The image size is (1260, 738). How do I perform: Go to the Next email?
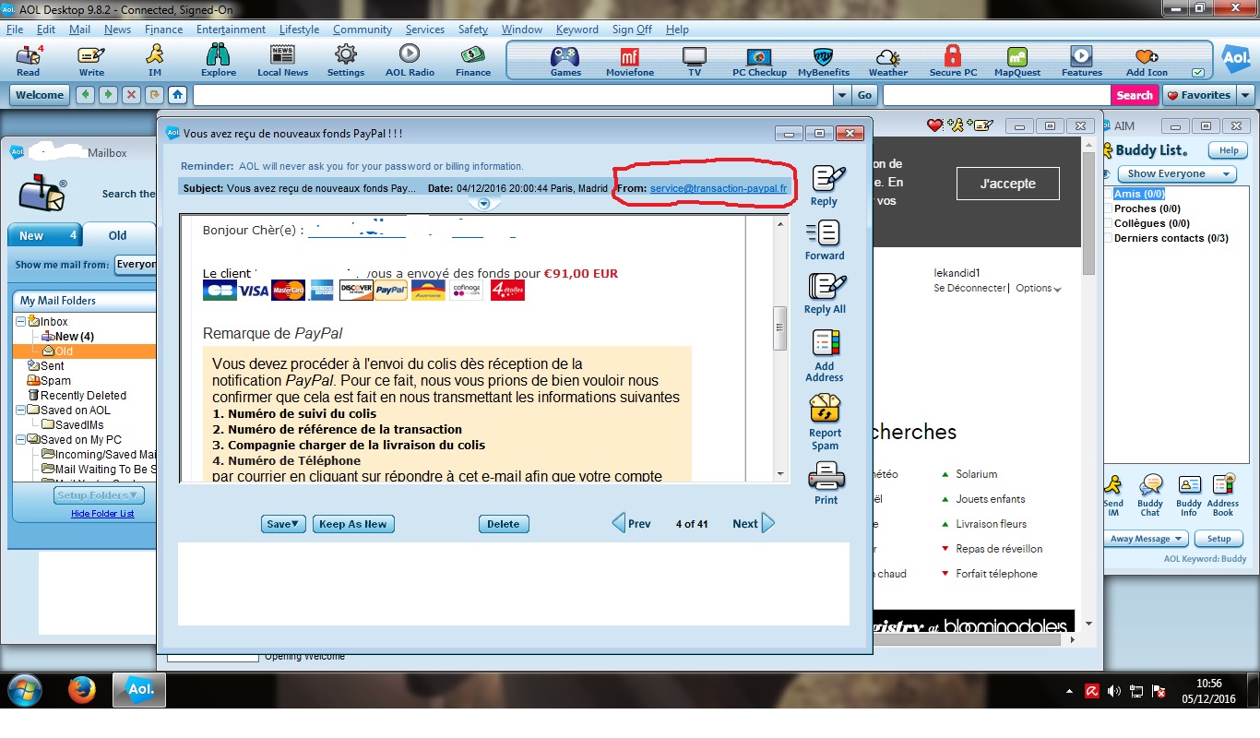coord(754,524)
